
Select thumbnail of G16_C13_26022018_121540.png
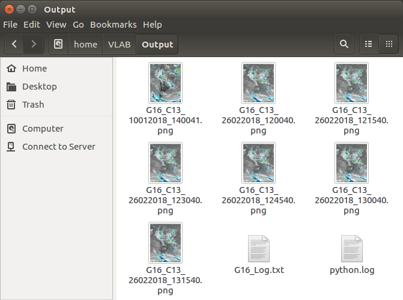[x=351, y=83]
